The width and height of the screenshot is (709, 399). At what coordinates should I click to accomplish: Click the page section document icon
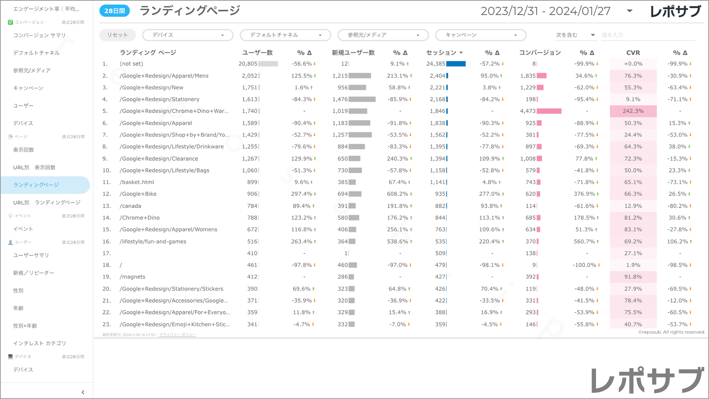pos(10,137)
